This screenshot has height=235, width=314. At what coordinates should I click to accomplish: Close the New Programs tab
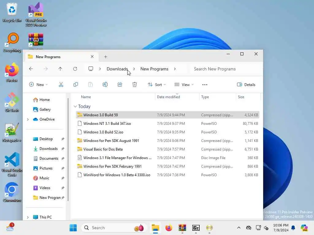(92, 57)
